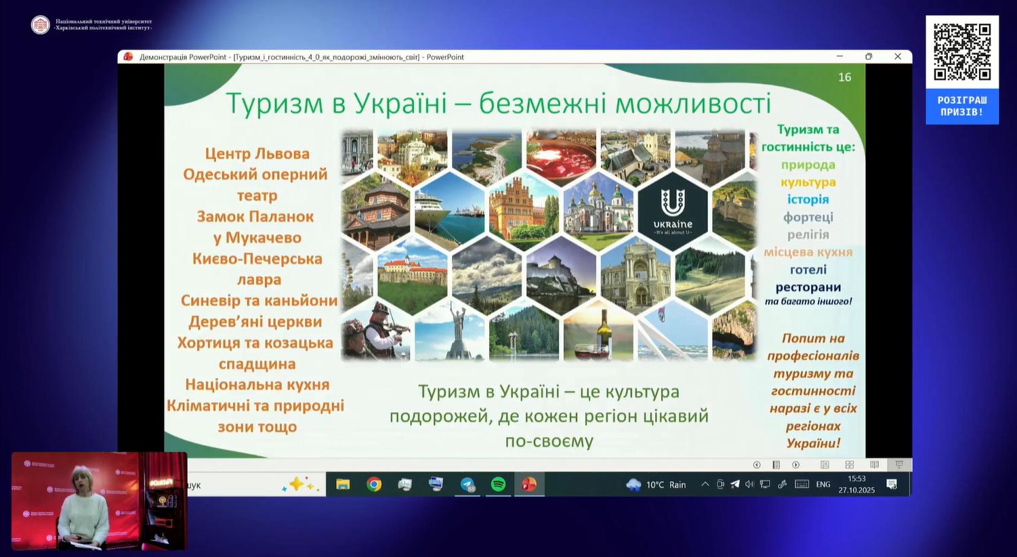Select the PowerPoint taskbar icon

[x=529, y=484]
